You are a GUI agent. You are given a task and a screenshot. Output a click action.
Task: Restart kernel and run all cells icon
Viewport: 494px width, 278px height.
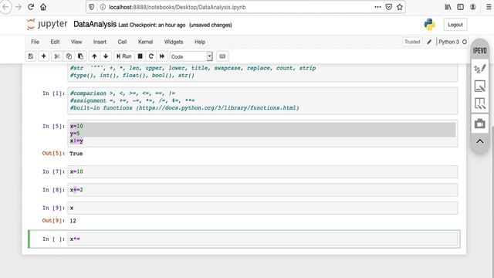(x=162, y=56)
